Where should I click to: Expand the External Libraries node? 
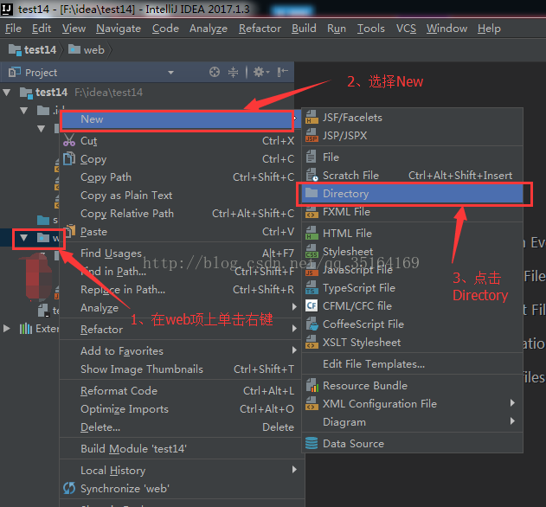(x=6, y=329)
